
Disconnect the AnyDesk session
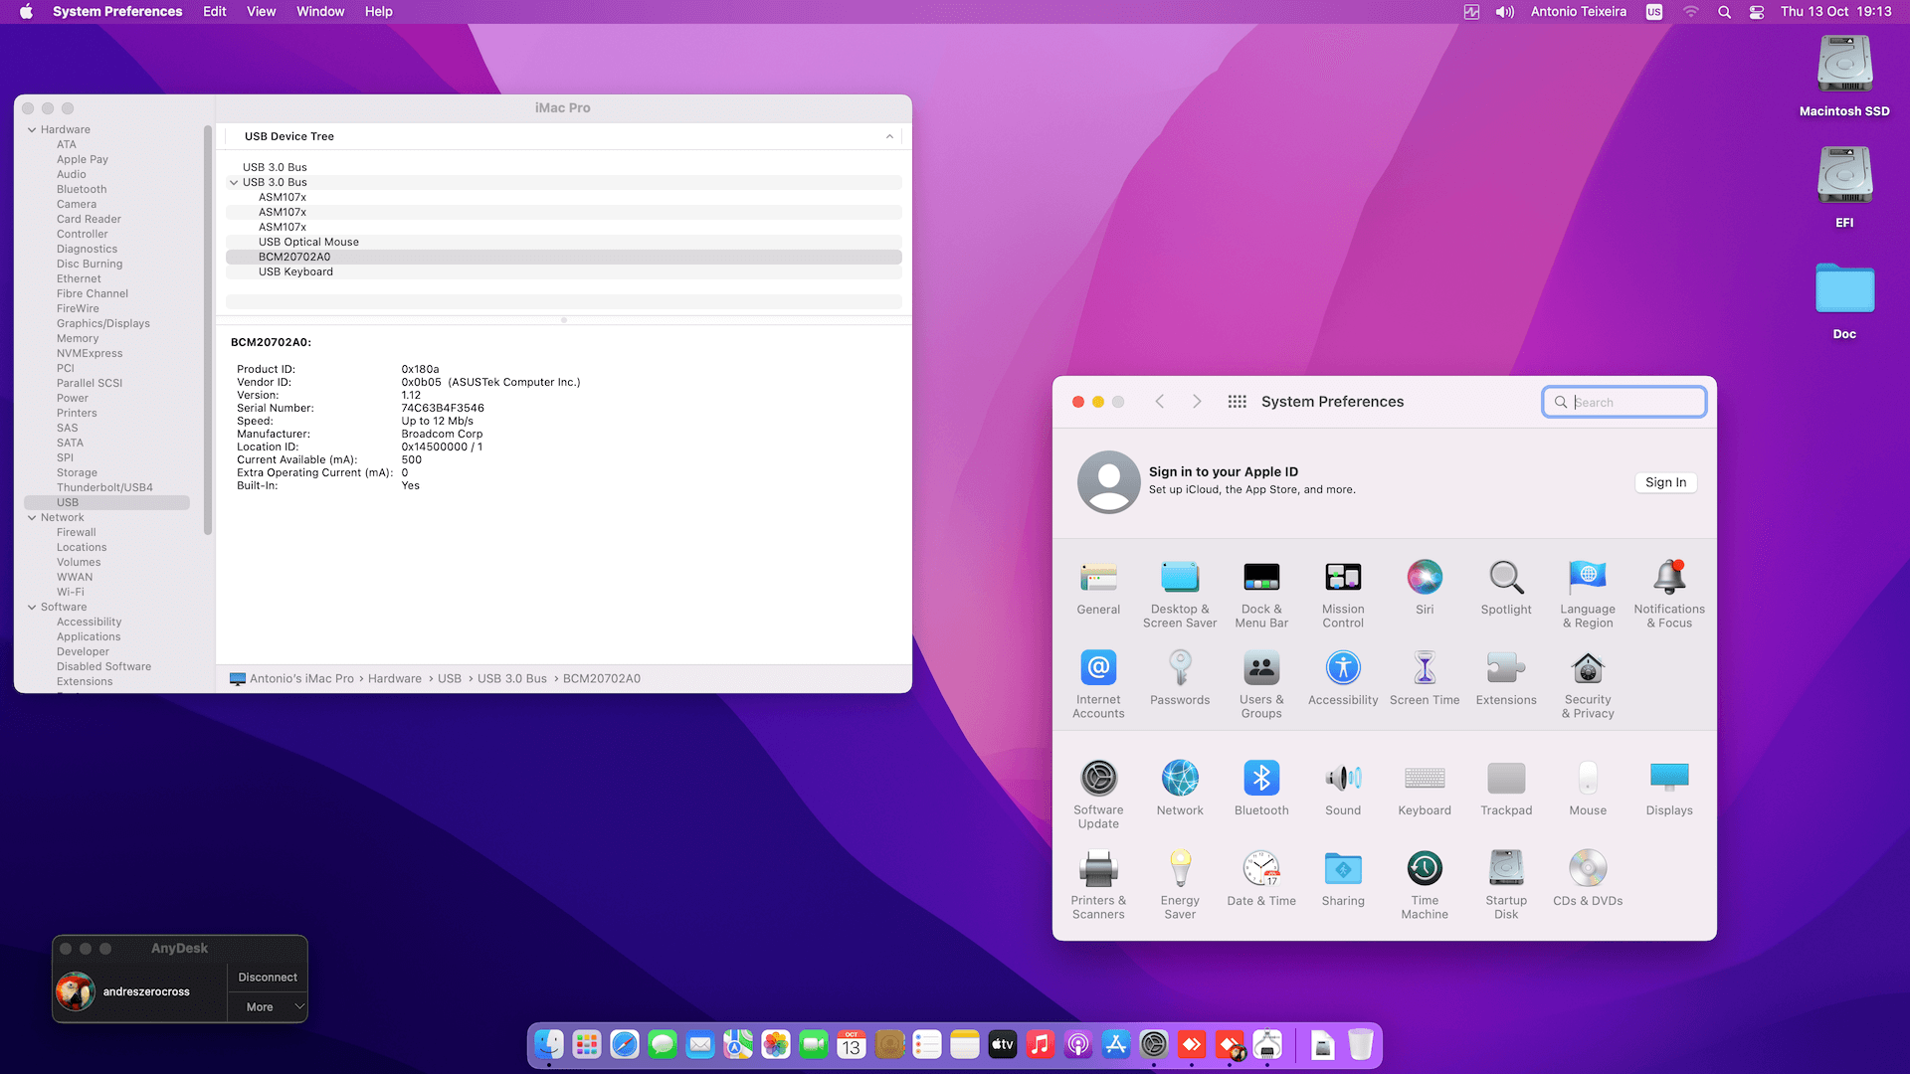(267, 977)
